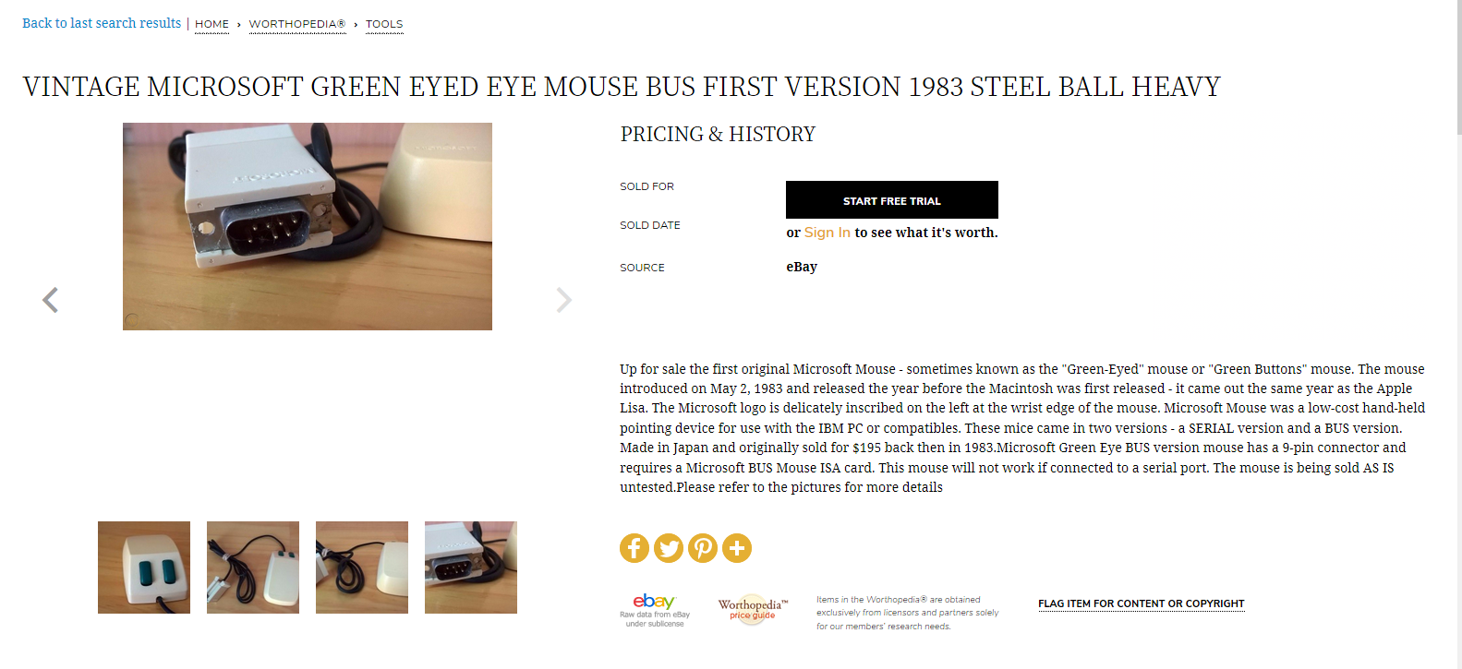Click the main connector product photo

click(308, 226)
